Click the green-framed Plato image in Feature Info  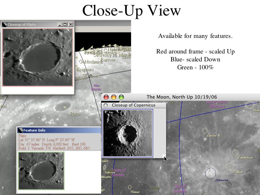pos(41,170)
